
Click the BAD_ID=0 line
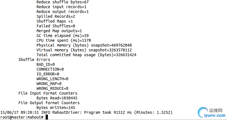click(46, 64)
